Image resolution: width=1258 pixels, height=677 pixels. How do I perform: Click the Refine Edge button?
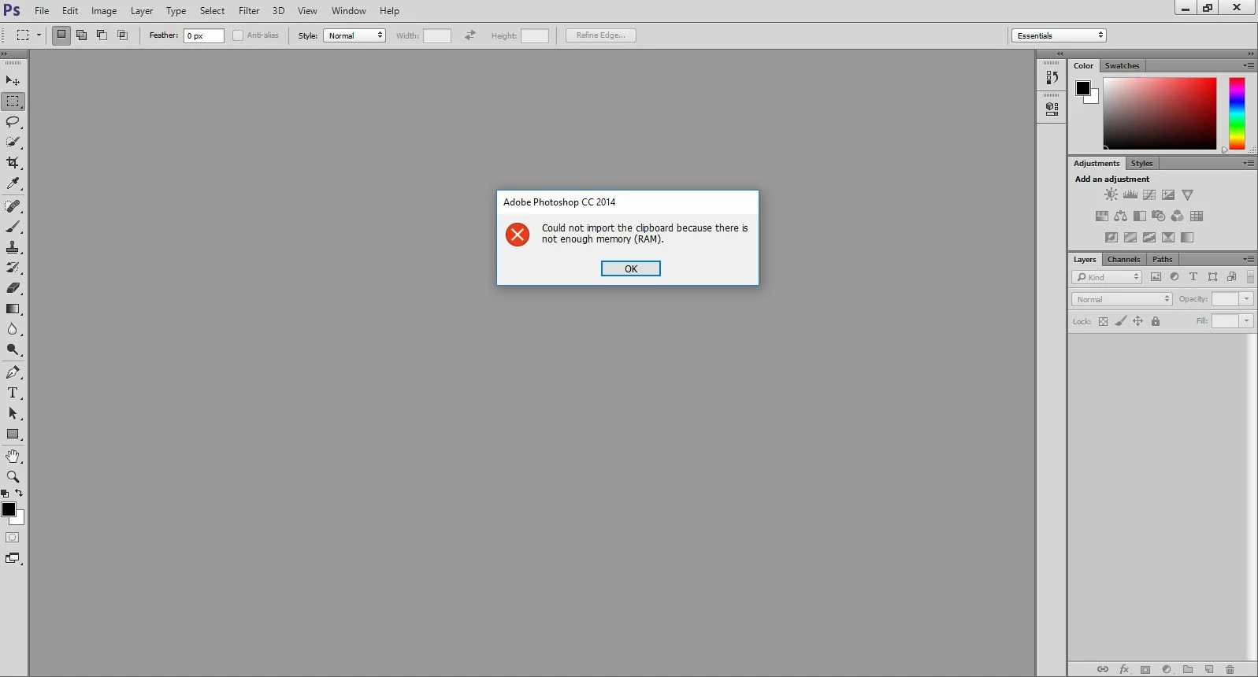pyautogui.click(x=601, y=35)
